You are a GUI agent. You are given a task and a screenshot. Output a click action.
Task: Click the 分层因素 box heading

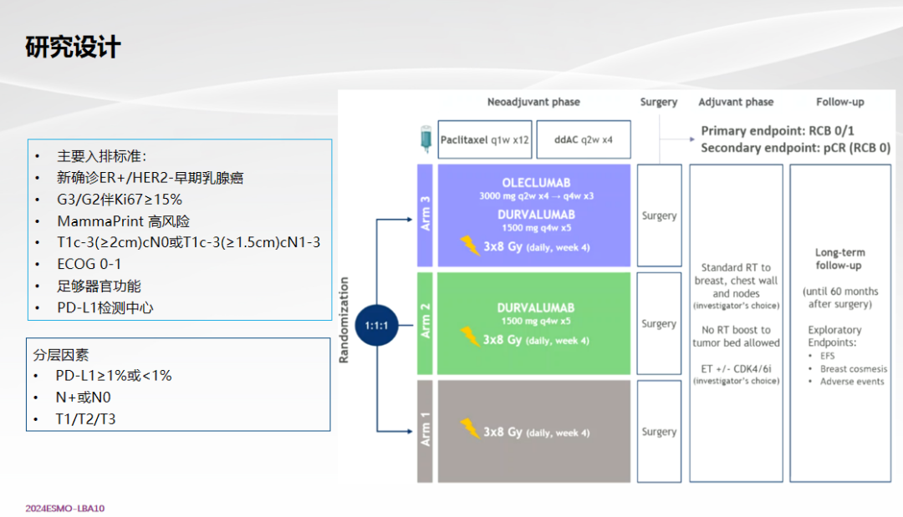(60, 355)
